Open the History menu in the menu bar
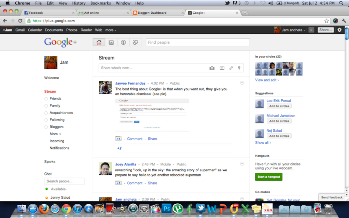 point(79,3)
